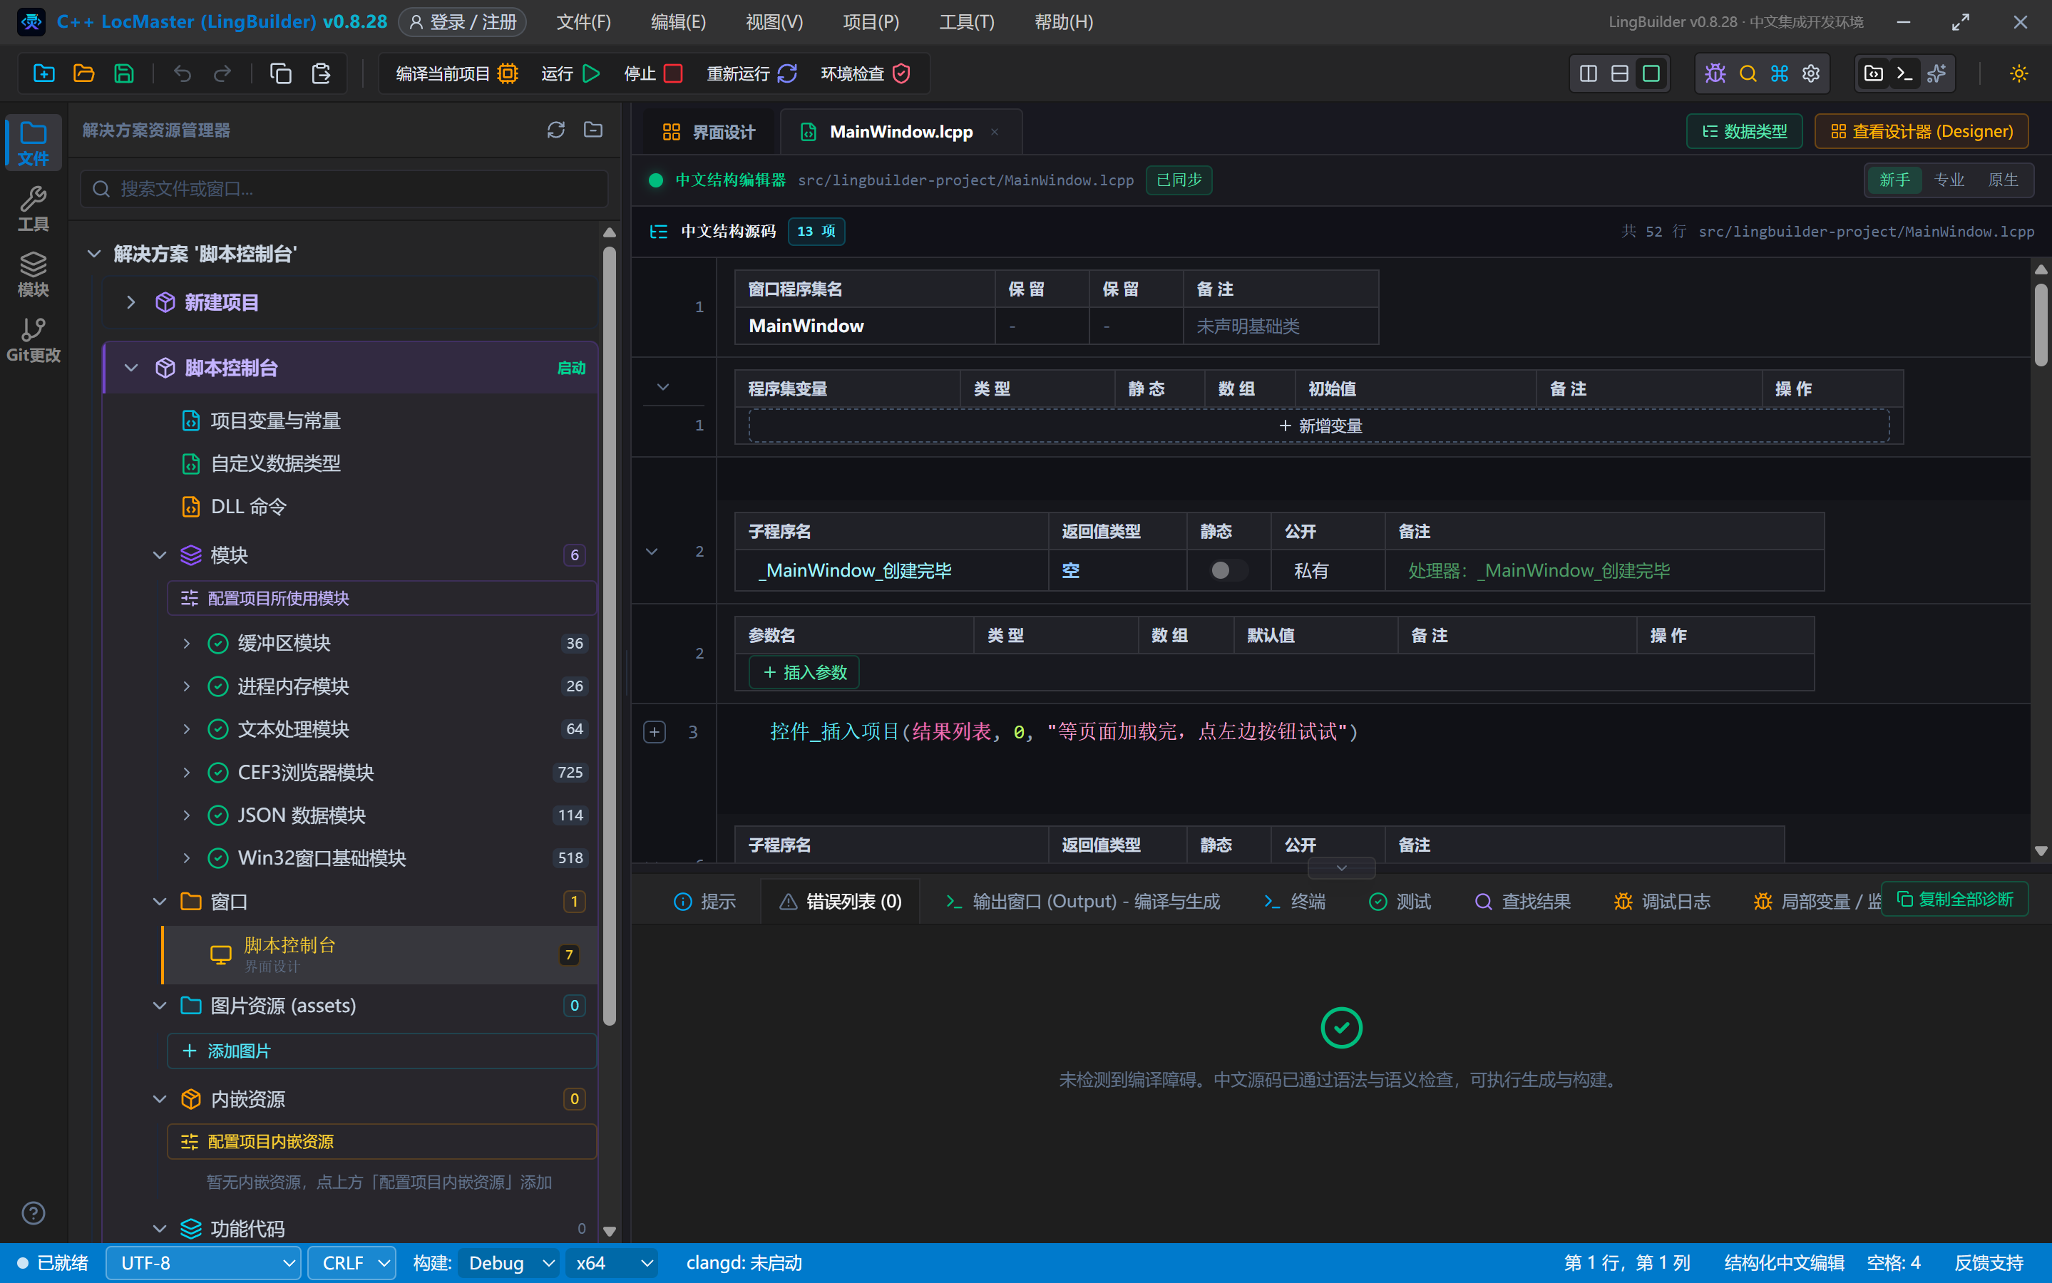The image size is (2052, 1283).
Task: Click the redo arrow icon
Action: point(222,74)
